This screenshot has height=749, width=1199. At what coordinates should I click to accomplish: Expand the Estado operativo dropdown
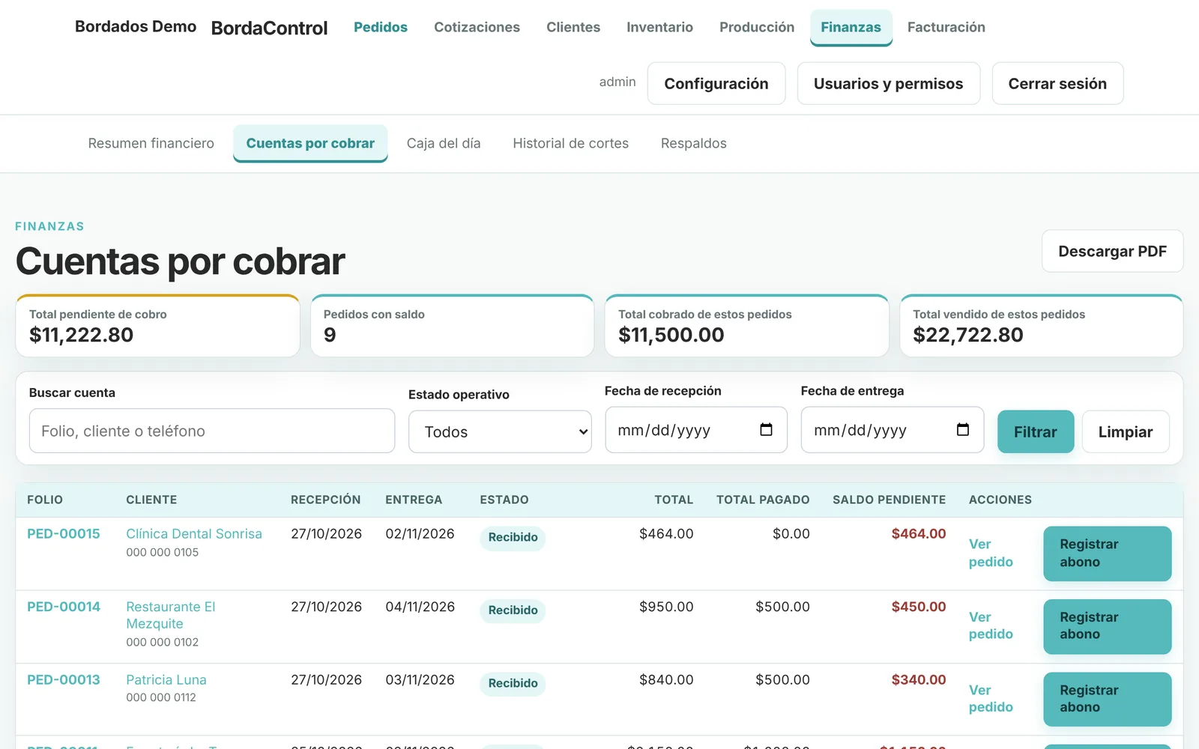point(500,431)
